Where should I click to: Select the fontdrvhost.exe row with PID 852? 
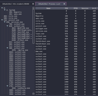67,44
